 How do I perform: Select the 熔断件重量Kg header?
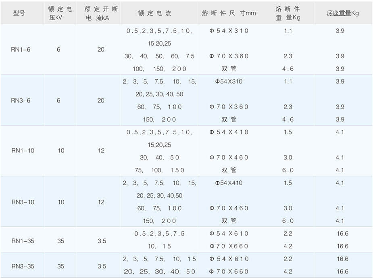[288, 13]
